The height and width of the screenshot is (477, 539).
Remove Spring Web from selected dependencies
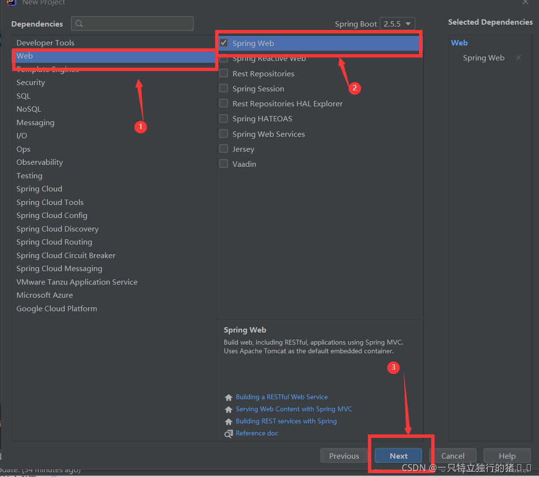[518, 58]
